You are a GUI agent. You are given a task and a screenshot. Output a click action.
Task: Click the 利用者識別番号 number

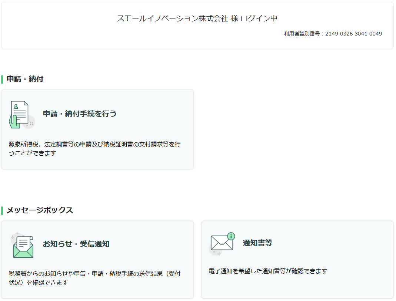click(353, 34)
